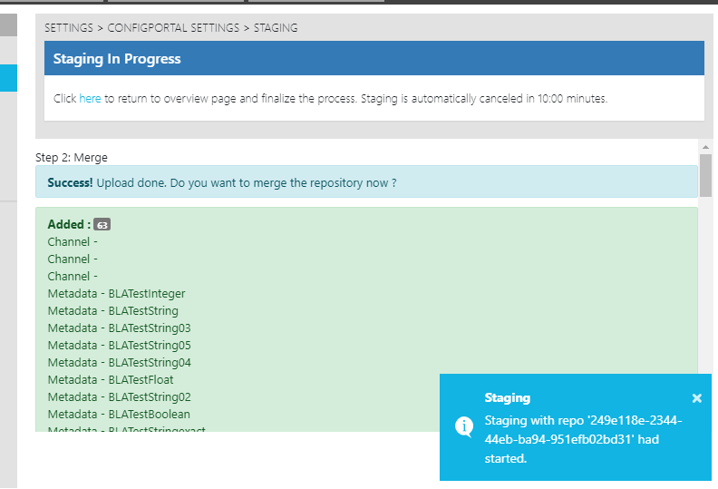The width and height of the screenshot is (718, 489).
Task: Click the 63 badge next to Added
Action: [x=102, y=225]
